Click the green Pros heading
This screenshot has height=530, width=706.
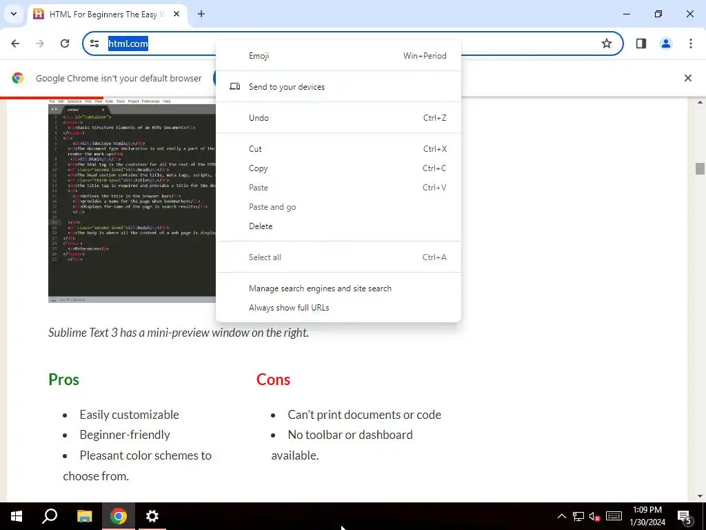(x=63, y=380)
